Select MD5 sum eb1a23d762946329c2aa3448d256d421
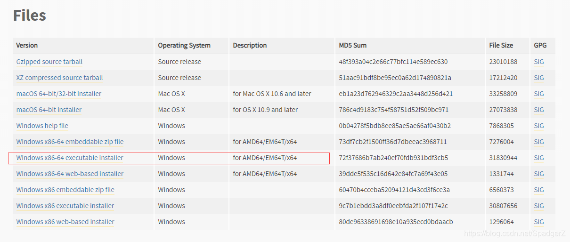The image size is (570, 242). 396,94
